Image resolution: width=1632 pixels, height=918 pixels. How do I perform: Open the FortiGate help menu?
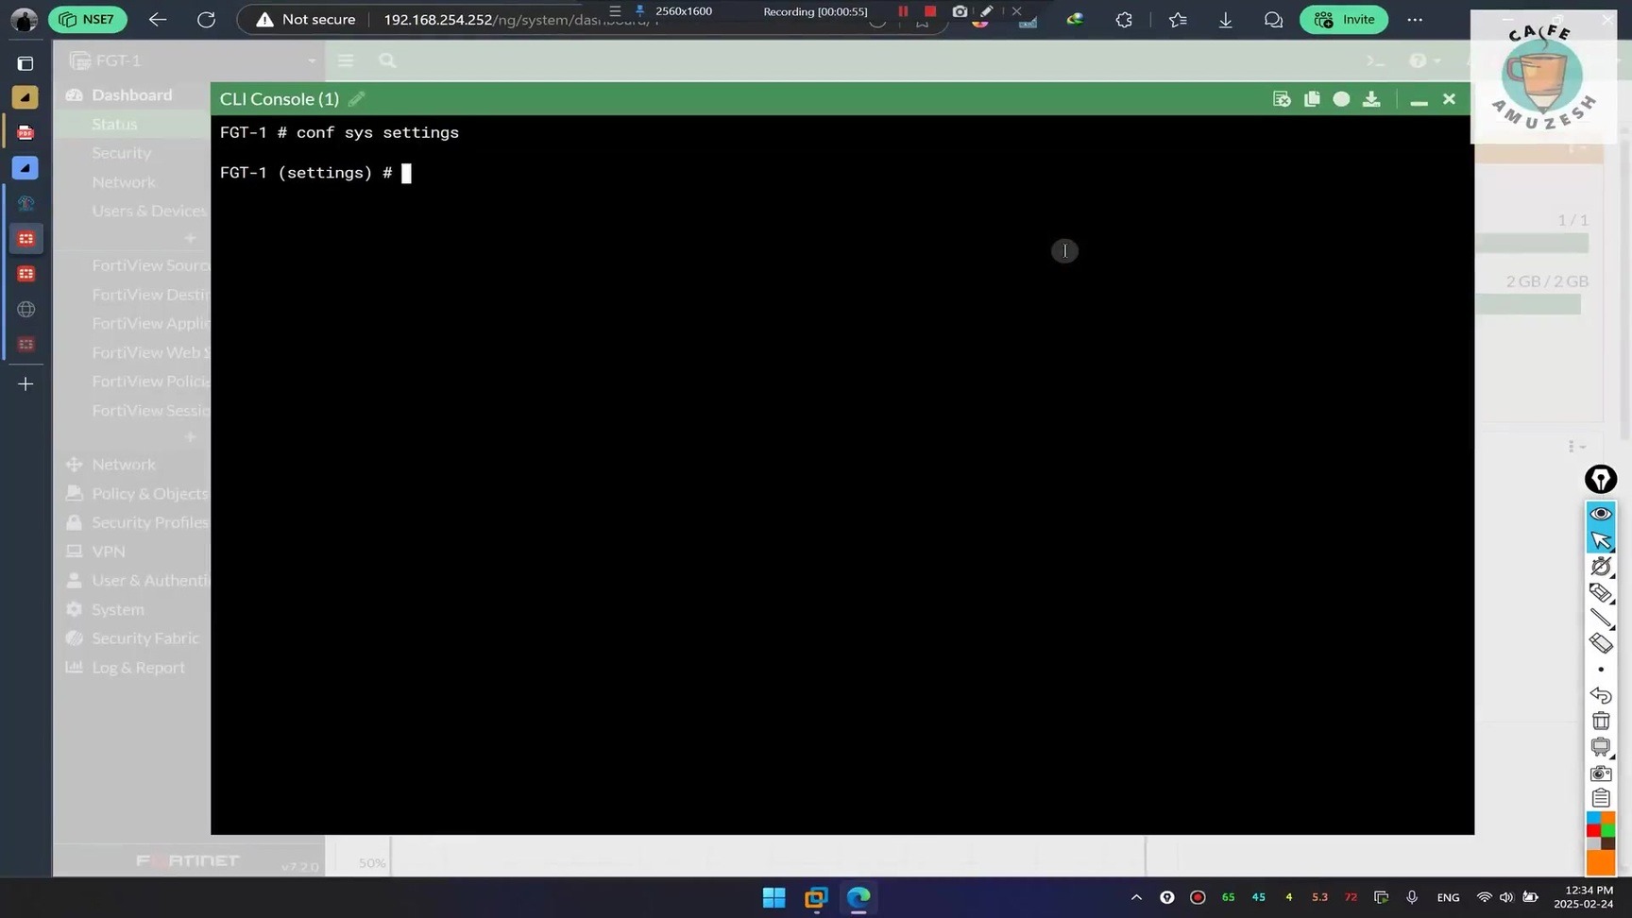point(1423,60)
